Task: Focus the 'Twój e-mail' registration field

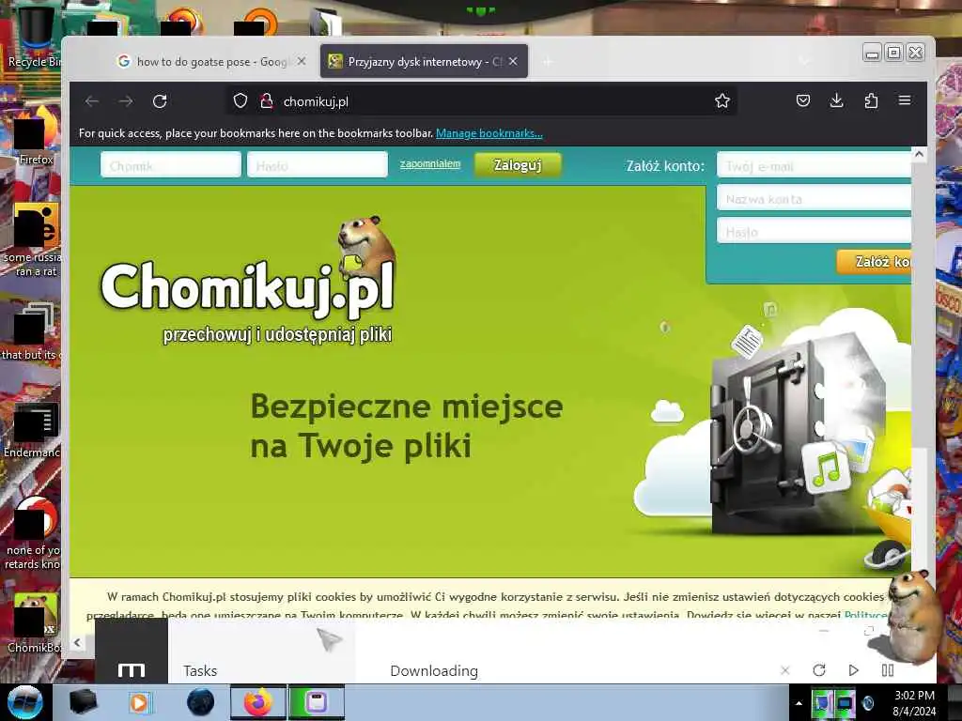Action: click(x=814, y=165)
